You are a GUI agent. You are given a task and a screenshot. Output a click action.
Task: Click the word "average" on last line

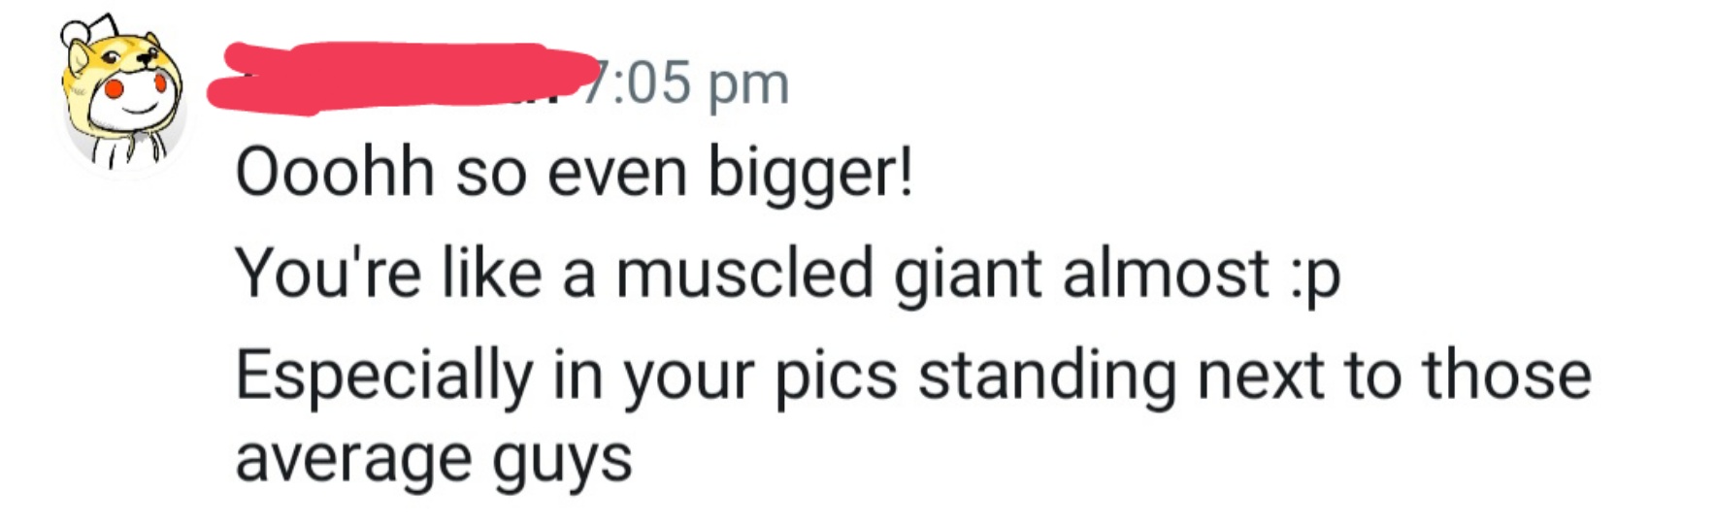point(353,460)
